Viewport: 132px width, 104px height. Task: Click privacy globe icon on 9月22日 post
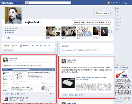(x=16, y=60)
